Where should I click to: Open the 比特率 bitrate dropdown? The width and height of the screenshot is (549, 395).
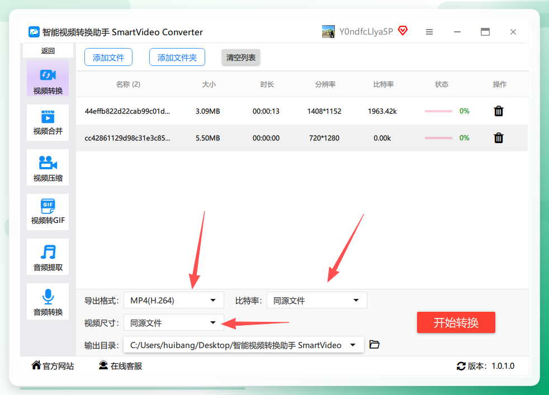pyautogui.click(x=317, y=300)
